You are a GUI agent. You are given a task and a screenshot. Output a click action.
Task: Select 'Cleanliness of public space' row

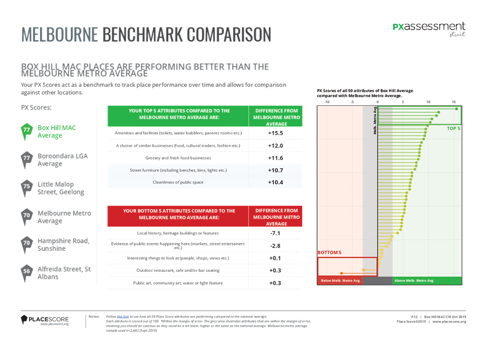pyautogui.click(x=178, y=182)
